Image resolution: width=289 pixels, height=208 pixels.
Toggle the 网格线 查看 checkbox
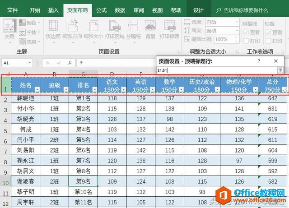[246, 32]
